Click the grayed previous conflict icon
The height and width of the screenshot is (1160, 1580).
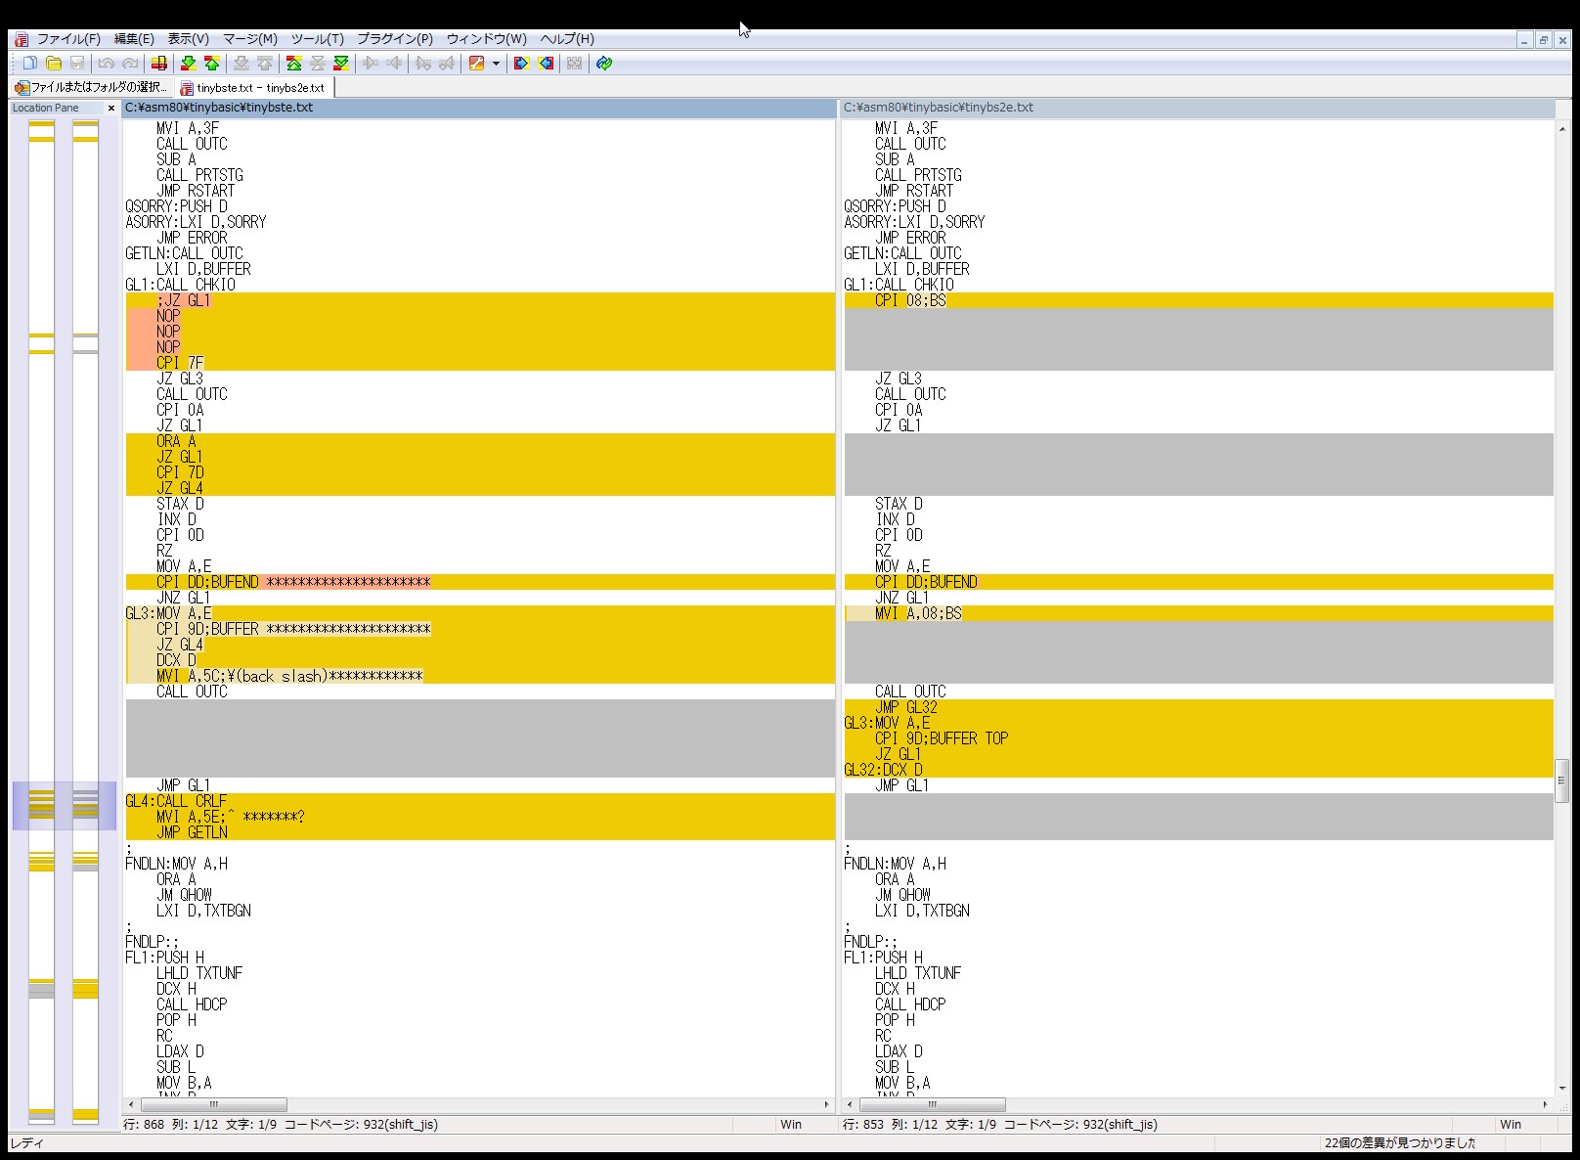(264, 64)
